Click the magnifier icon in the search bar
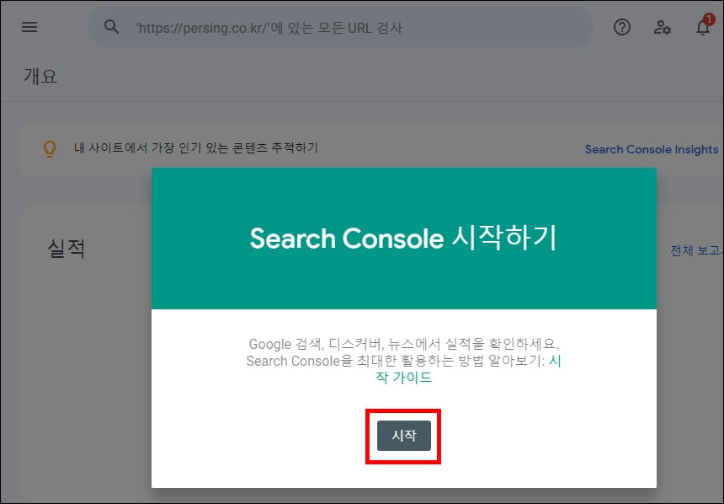Image resolution: width=724 pixels, height=504 pixels. pos(110,27)
